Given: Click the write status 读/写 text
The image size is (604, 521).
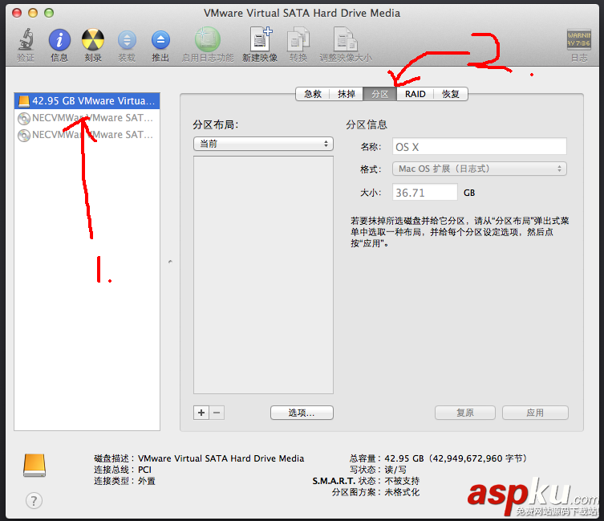Looking at the screenshot, I should click(395, 470).
